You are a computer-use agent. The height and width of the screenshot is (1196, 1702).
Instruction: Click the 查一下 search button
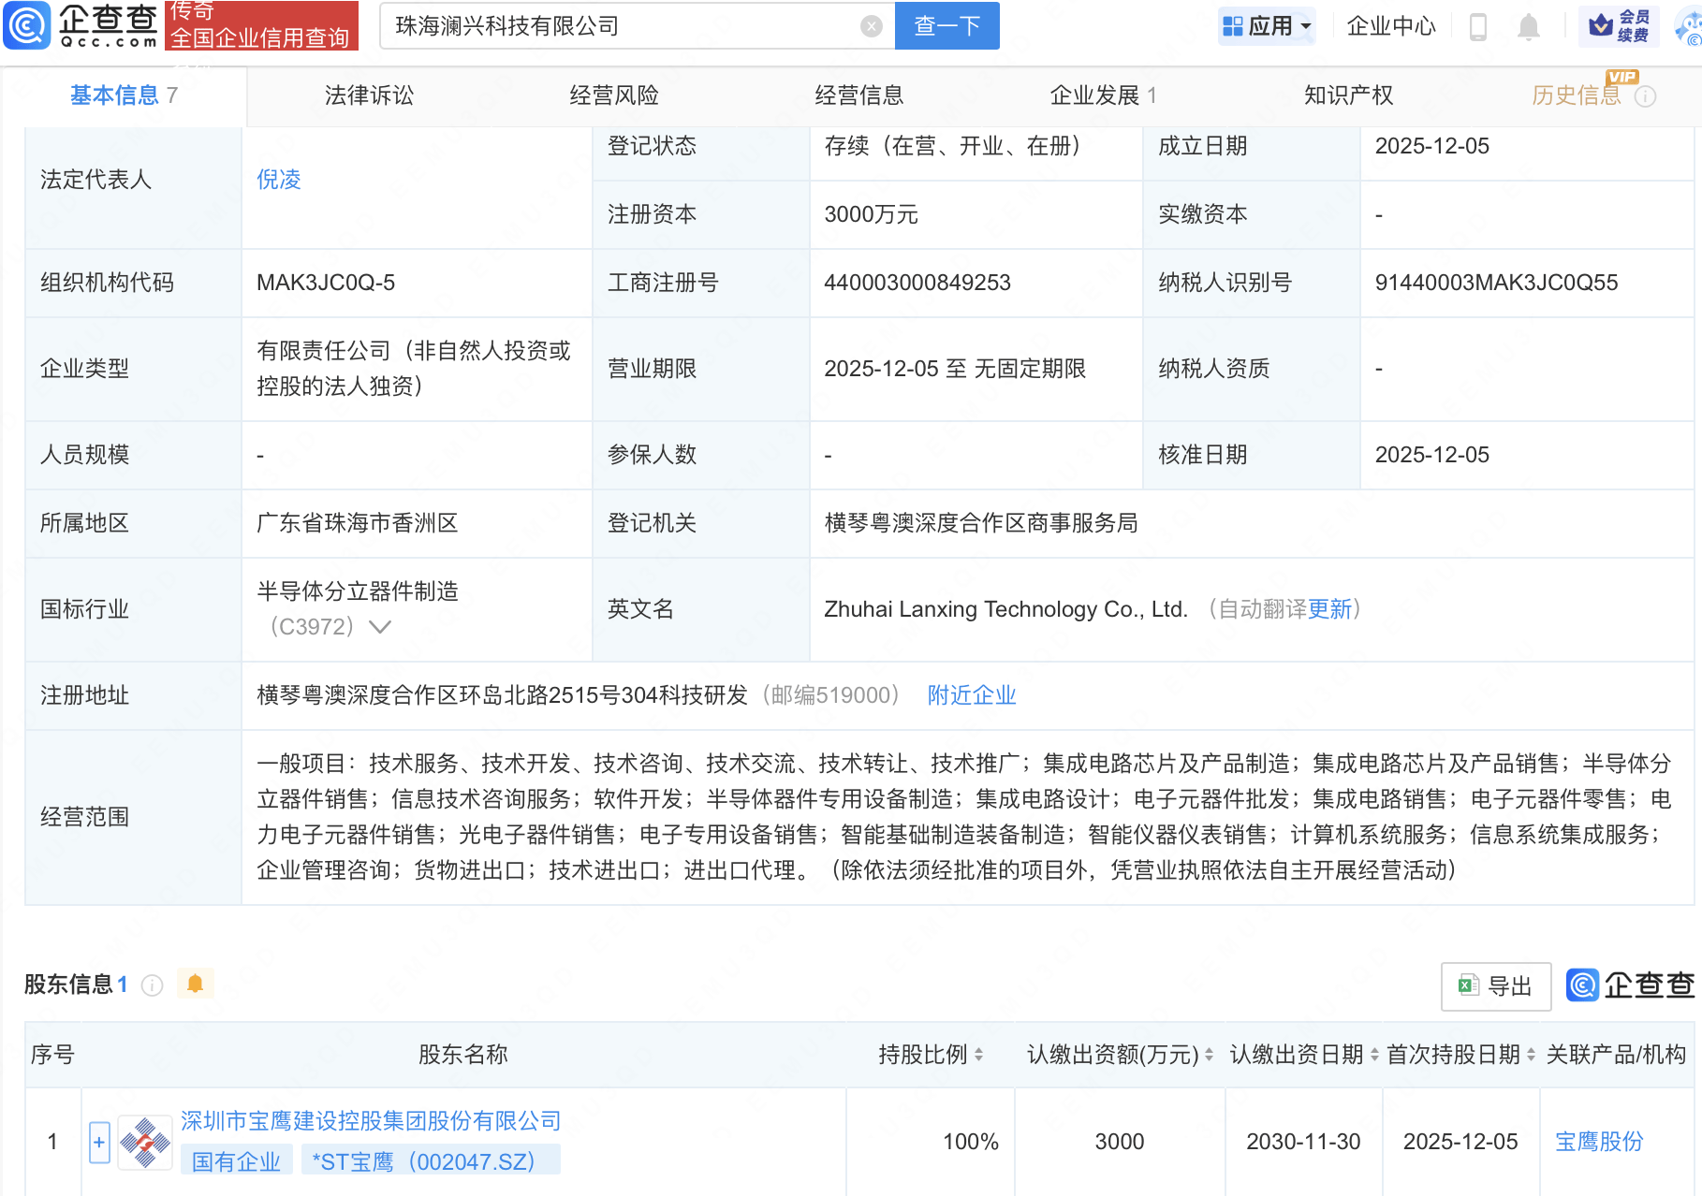(946, 26)
